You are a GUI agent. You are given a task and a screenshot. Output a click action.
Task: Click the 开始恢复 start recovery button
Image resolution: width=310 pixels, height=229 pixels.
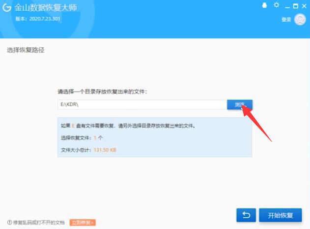[281, 215]
